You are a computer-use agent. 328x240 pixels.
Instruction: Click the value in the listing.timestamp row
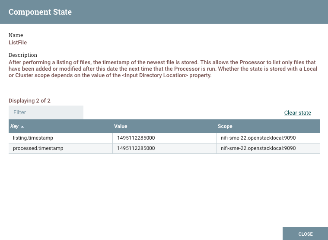pyautogui.click(x=136, y=138)
